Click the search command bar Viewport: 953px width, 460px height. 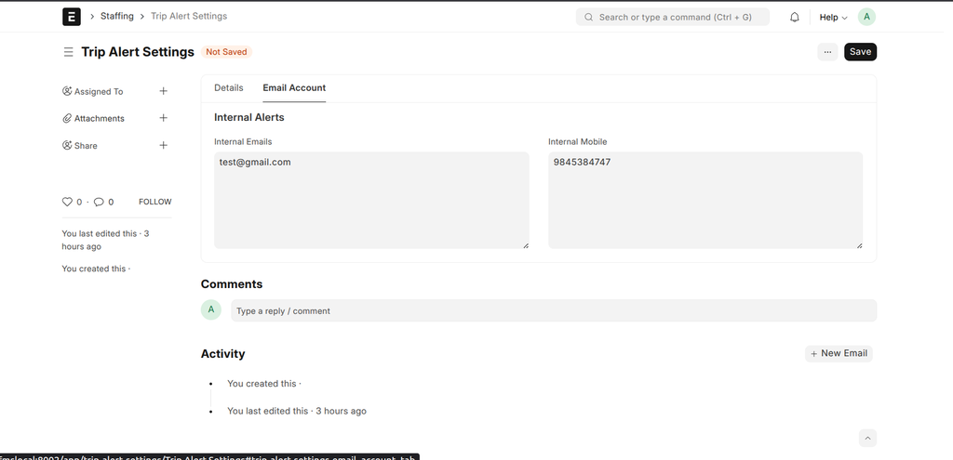click(673, 17)
